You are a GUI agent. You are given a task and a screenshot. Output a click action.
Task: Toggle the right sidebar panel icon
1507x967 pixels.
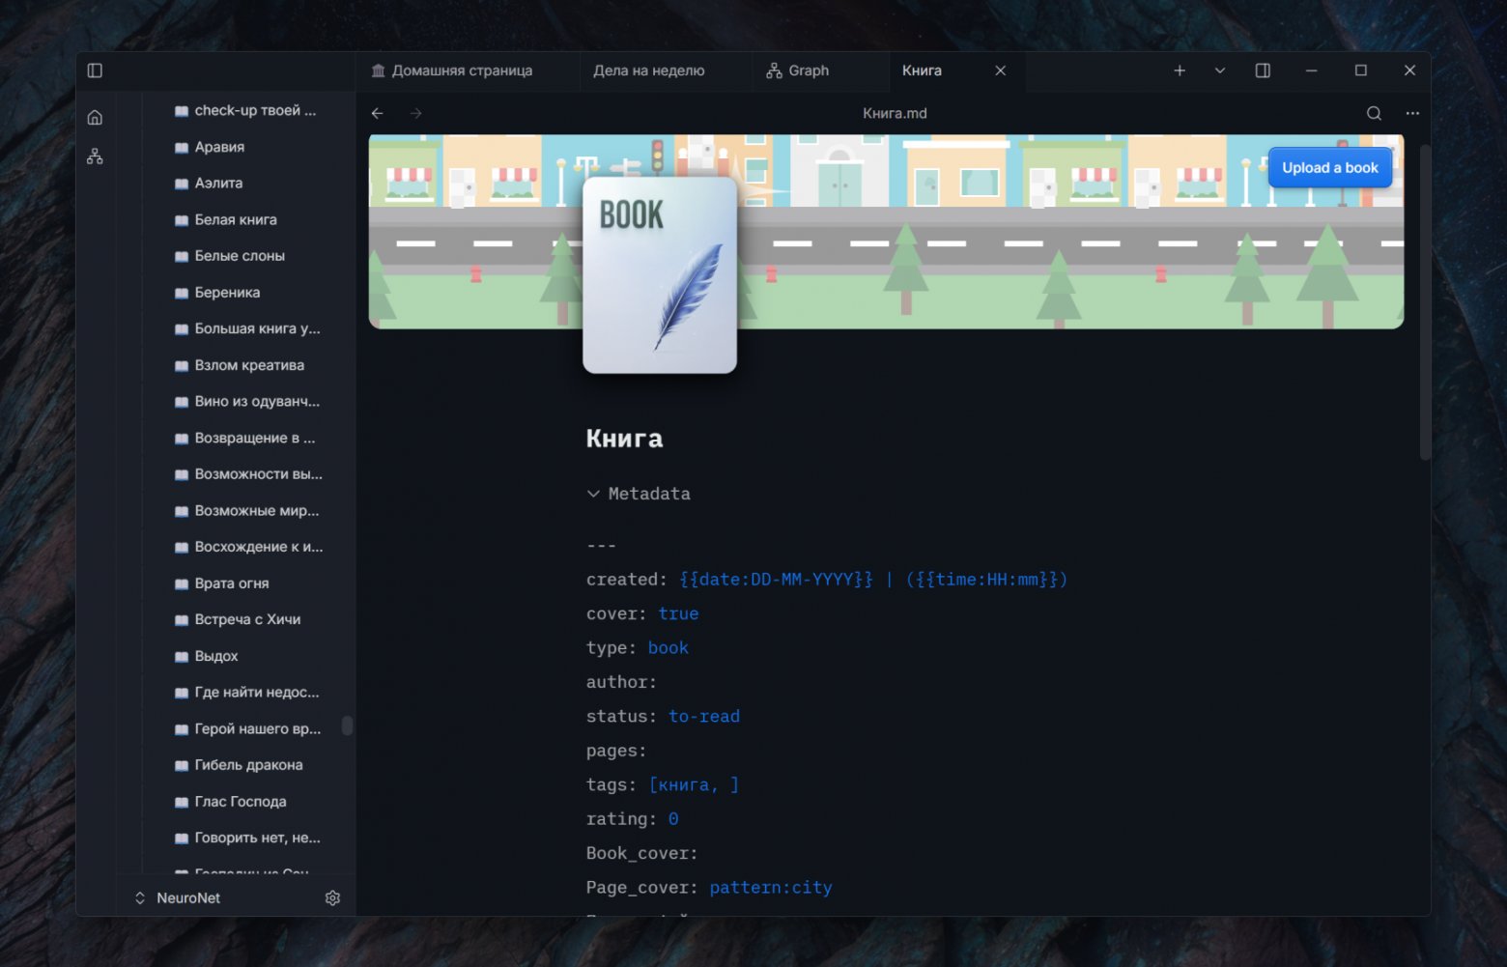1263,71
